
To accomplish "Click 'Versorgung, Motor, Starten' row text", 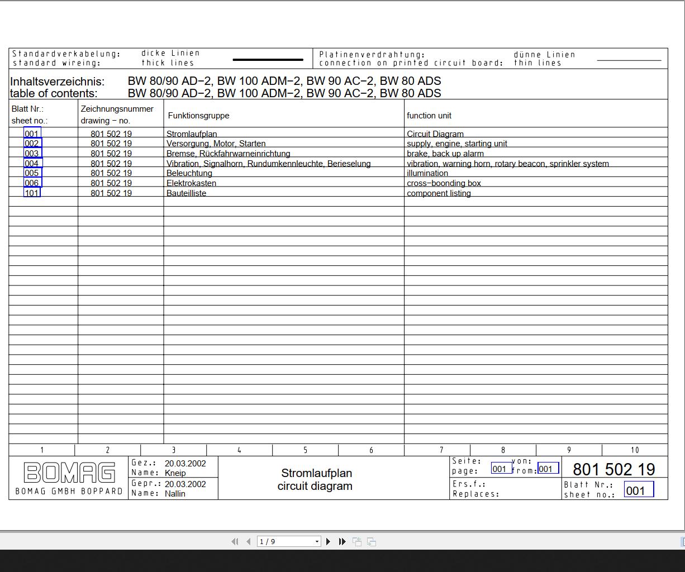I will point(216,144).
